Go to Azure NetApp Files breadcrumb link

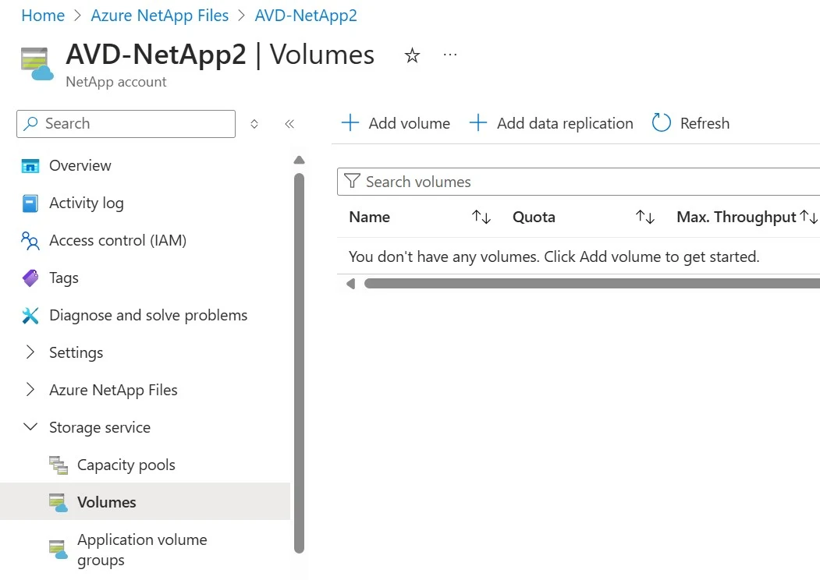pyautogui.click(x=160, y=16)
